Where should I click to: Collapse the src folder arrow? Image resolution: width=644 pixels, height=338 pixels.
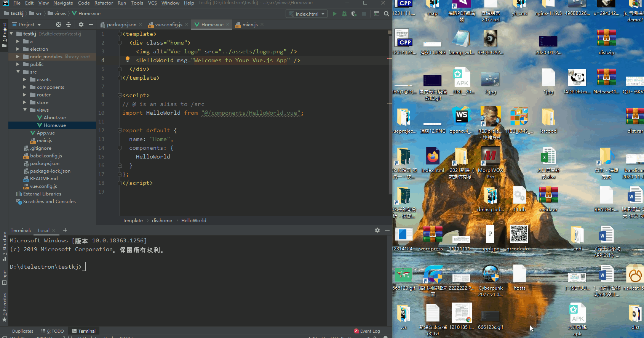pos(18,72)
